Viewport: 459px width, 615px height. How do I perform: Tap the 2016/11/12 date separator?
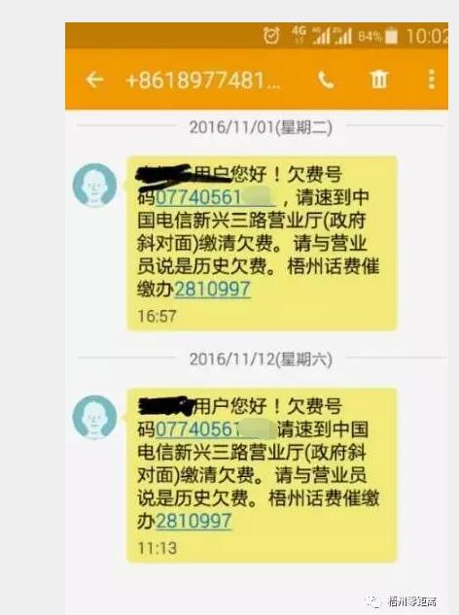pyautogui.click(x=261, y=359)
